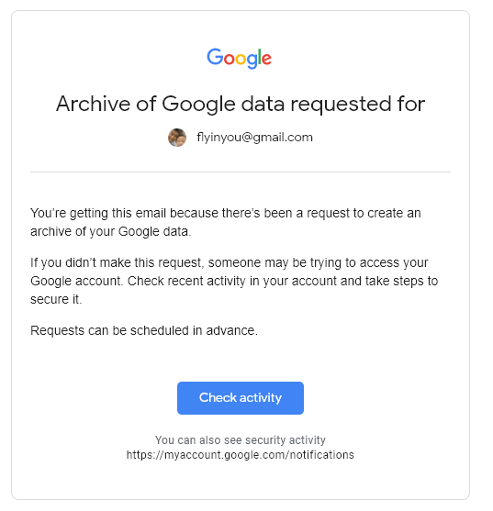Click 'Check recent activity' in the second paragraph

tap(186, 281)
